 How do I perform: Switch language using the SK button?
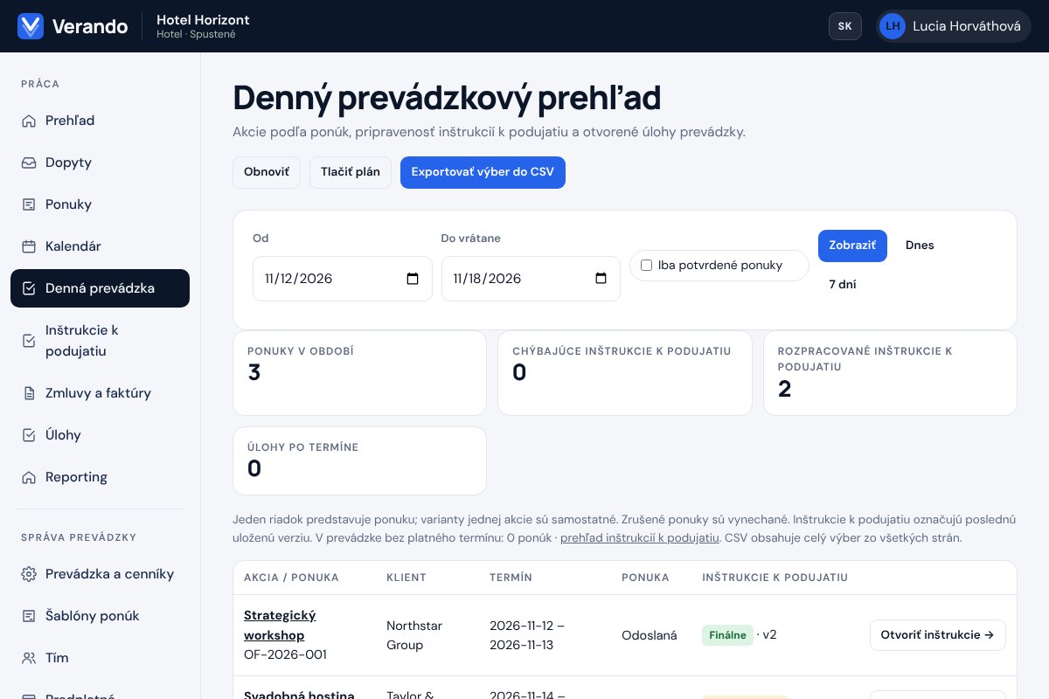pos(845,26)
